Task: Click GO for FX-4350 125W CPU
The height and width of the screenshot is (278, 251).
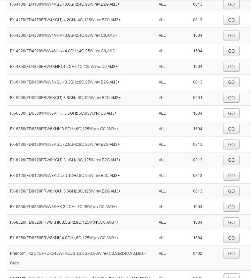Action: pyautogui.click(x=231, y=67)
